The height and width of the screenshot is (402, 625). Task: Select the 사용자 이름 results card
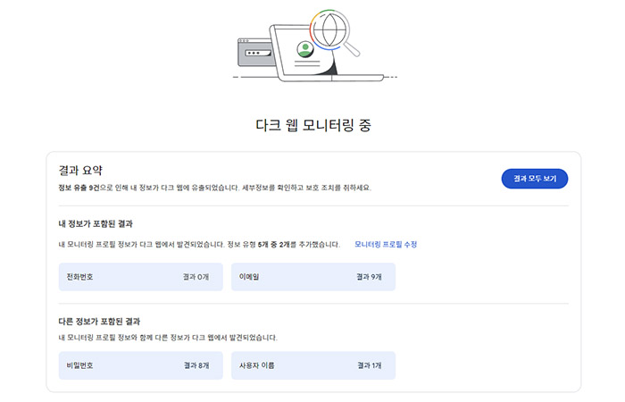click(312, 365)
